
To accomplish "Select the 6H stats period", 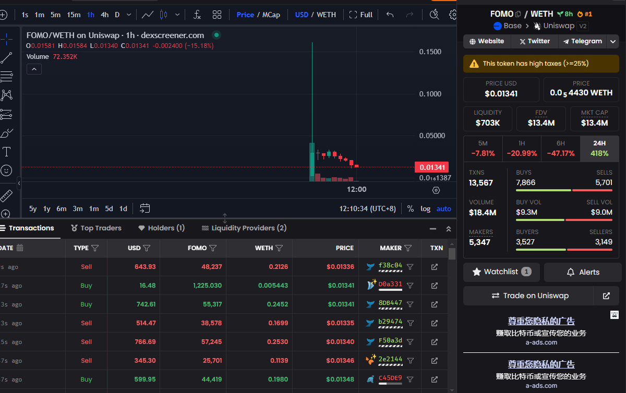I will tap(561, 149).
